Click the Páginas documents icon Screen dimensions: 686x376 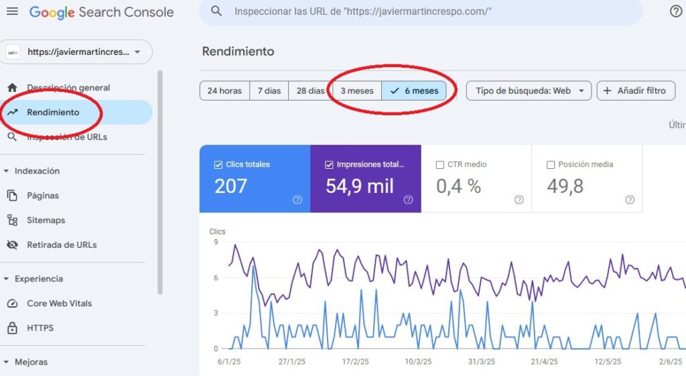click(x=12, y=195)
